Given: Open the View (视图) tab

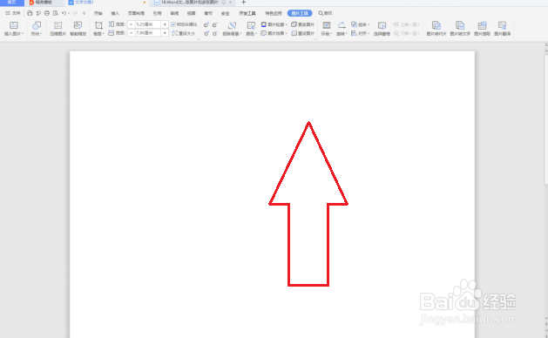Looking at the screenshot, I should pyautogui.click(x=191, y=13).
